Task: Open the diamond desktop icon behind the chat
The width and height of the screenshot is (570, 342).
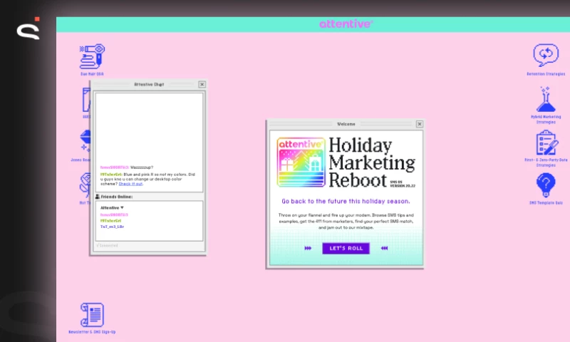Action: [85, 140]
